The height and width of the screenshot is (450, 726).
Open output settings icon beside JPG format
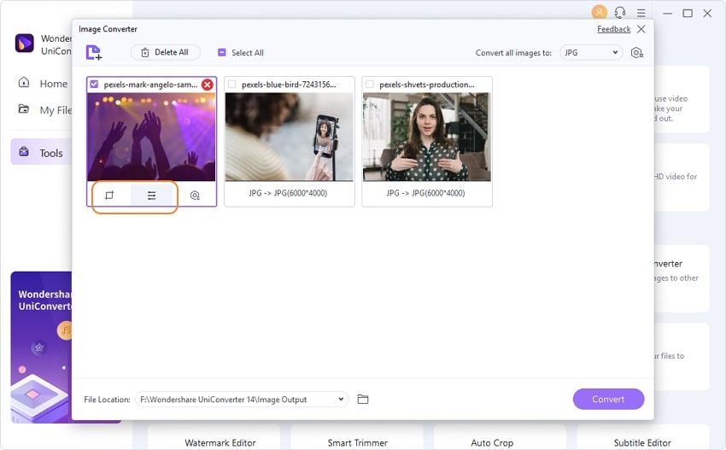click(x=637, y=53)
